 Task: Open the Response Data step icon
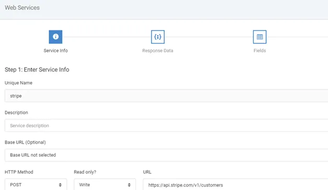point(158,37)
